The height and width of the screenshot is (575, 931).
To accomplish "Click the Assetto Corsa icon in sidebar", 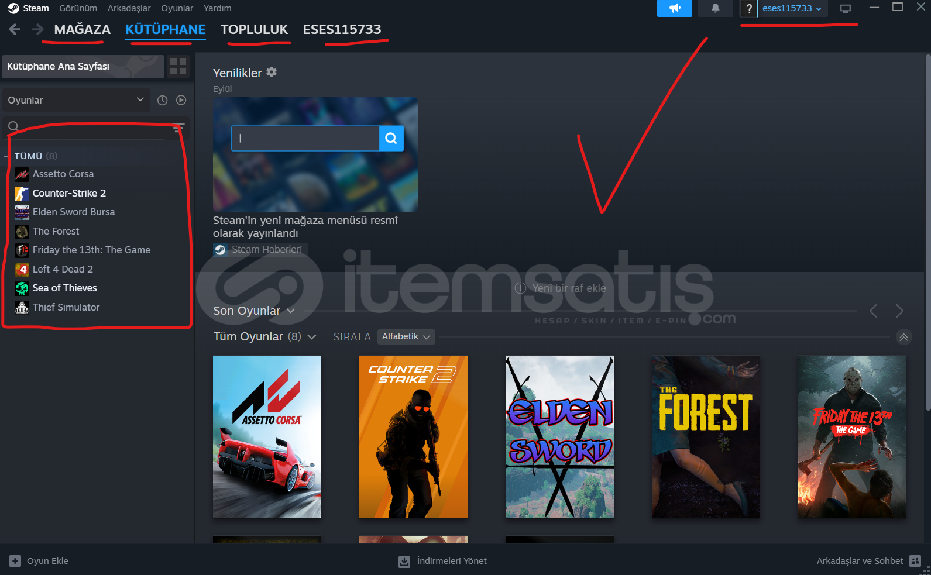I will pos(22,174).
